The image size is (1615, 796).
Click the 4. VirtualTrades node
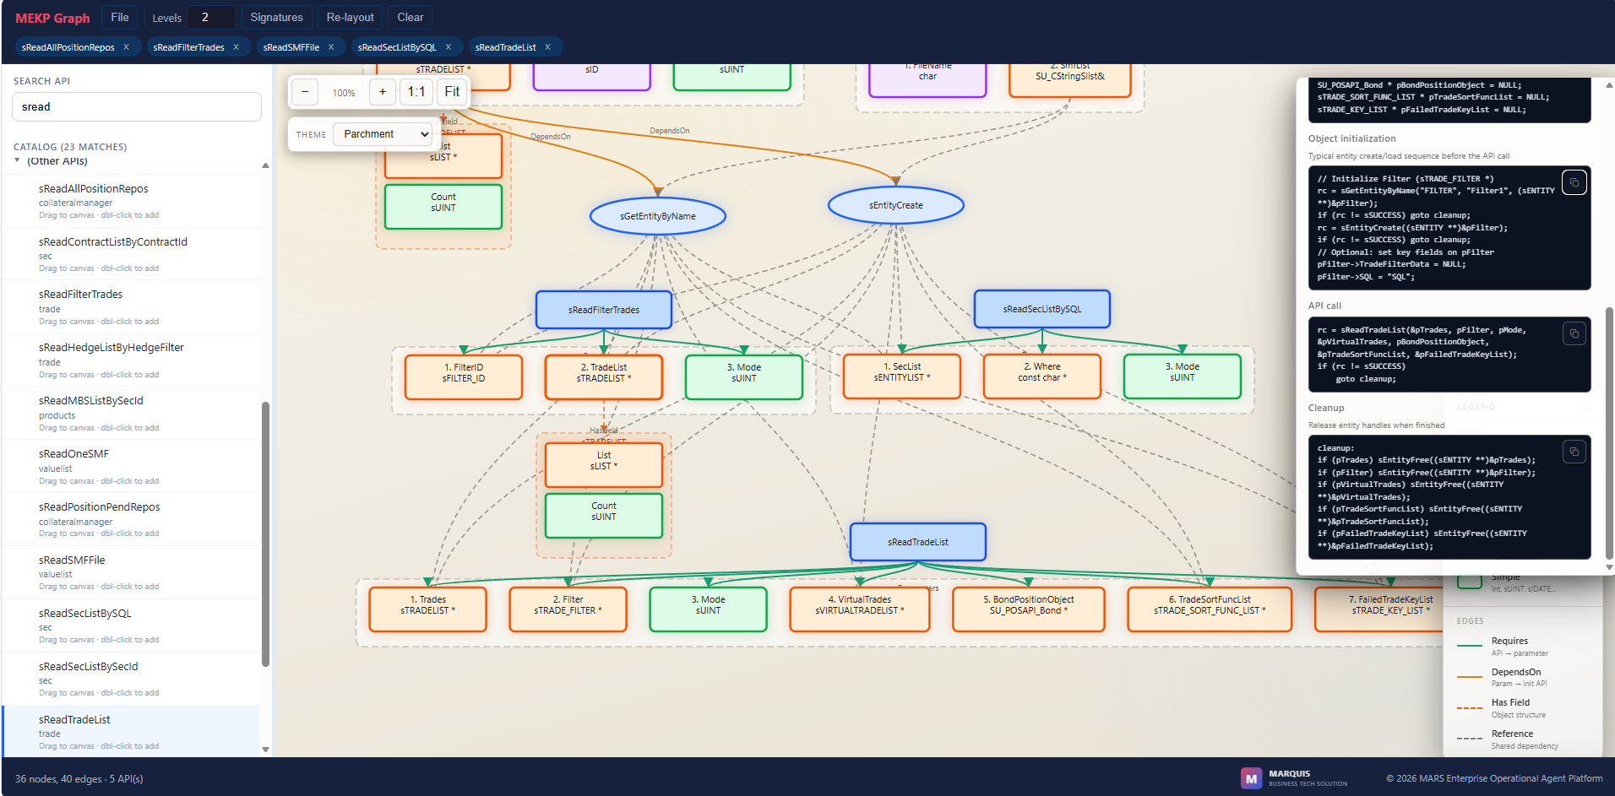point(860,609)
